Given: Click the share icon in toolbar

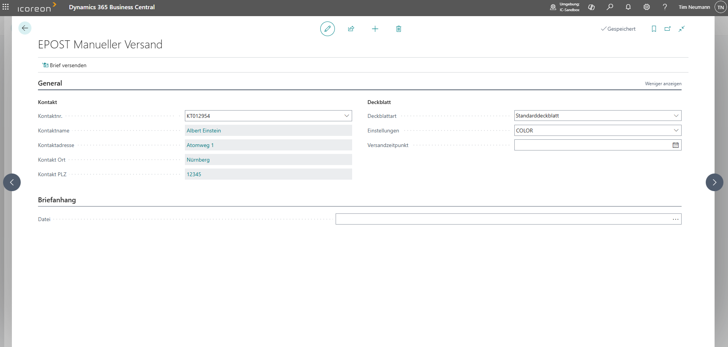Looking at the screenshot, I should tap(351, 29).
